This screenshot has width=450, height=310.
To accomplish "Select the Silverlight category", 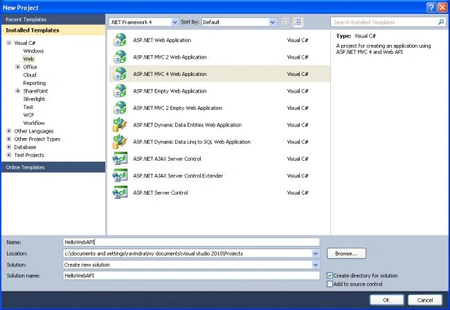I will (34, 99).
